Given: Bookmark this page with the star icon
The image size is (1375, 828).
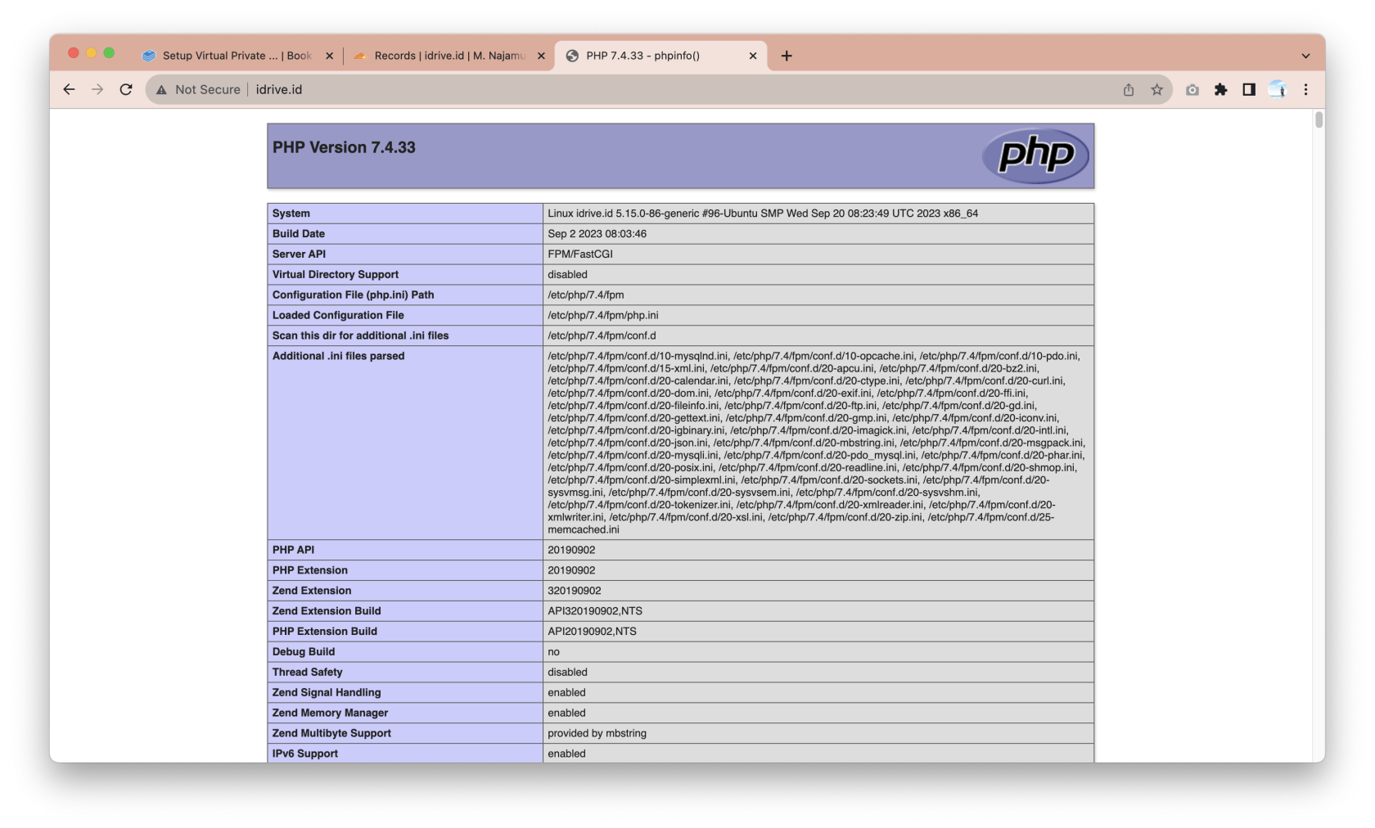Looking at the screenshot, I should pos(1156,89).
